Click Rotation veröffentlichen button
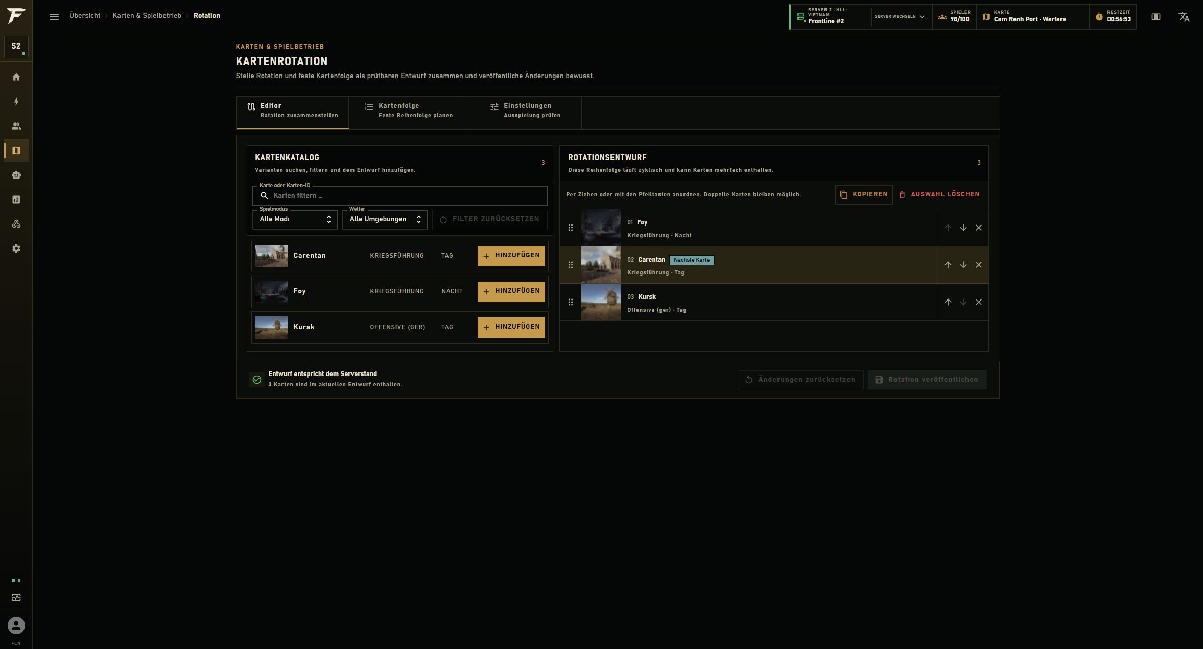1203x649 pixels. (927, 380)
